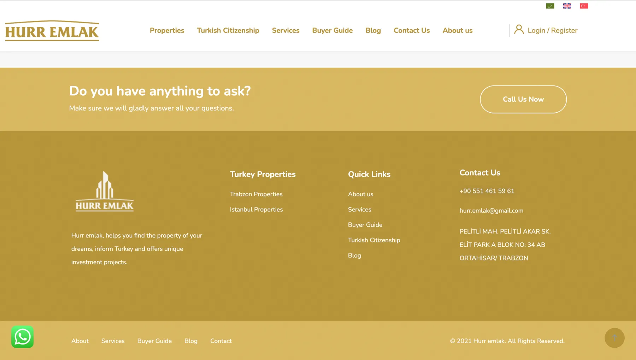Open Trabzon Properties link

(x=256, y=194)
